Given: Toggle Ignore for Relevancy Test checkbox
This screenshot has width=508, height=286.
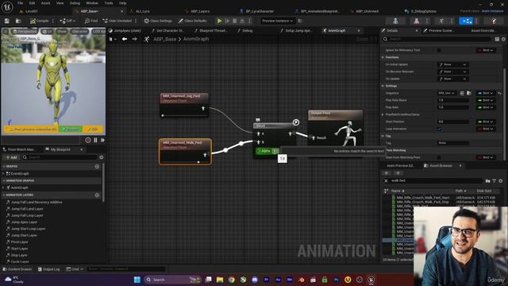Looking at the screenshot, I should click(439, 50).
